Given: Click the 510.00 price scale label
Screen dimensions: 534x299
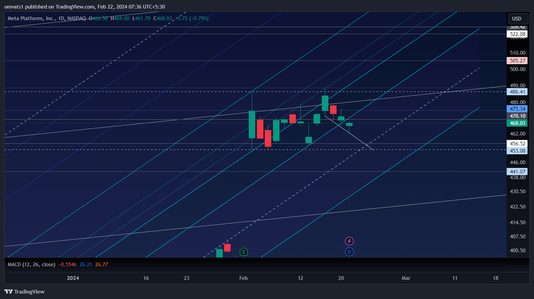Looking at the screenshot, I should 518,53.
